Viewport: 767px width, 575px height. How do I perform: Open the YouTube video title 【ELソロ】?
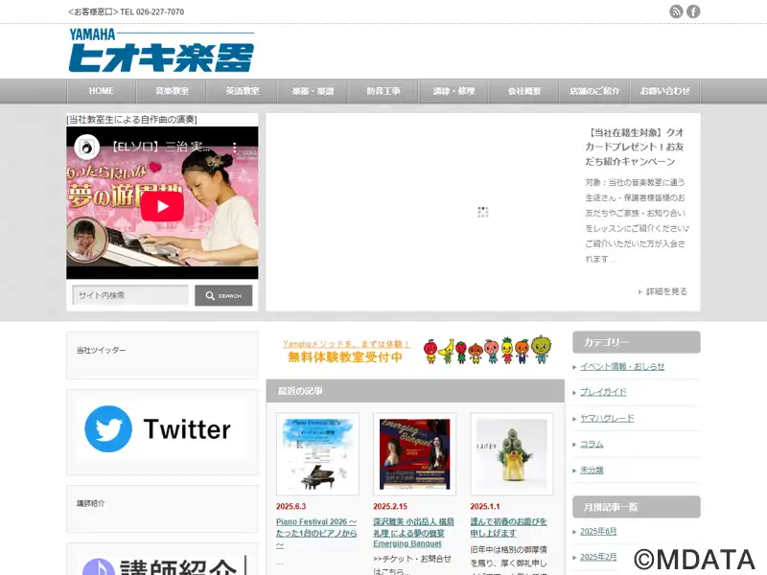(161, 147)
